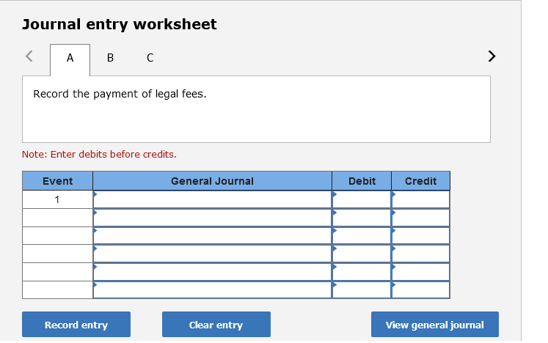Image resolution: width=548 pixels, height=343 pixels.
Task: Select the Debit field in the last row
Action: point(362,290)
